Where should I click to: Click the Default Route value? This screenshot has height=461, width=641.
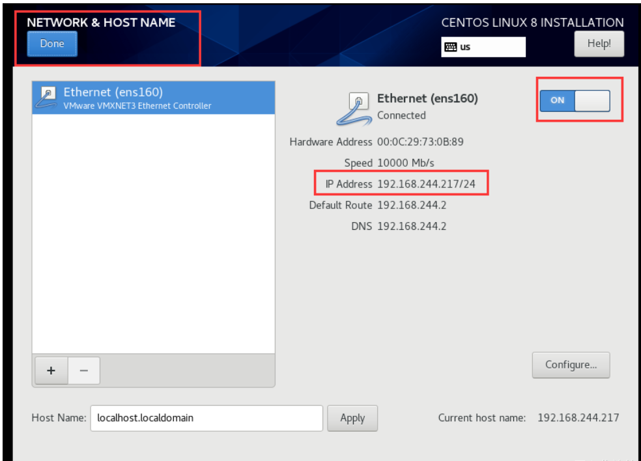click(412, 205)
